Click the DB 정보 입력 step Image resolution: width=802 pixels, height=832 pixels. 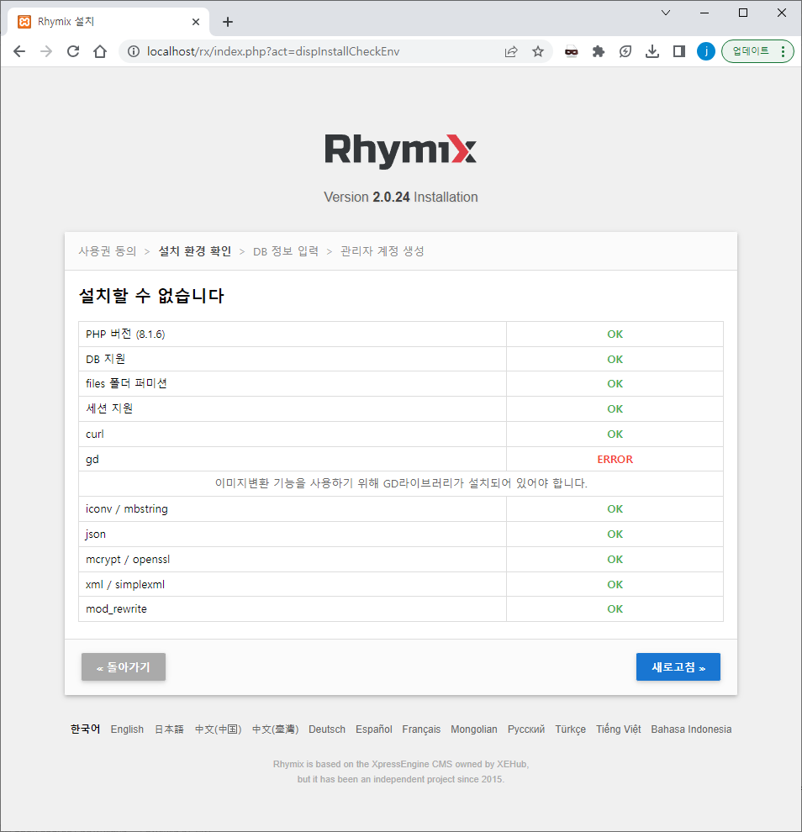click(x=286, y=251)
